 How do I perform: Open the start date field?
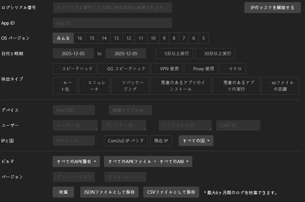pyautogui.click(x=73, y=53)
